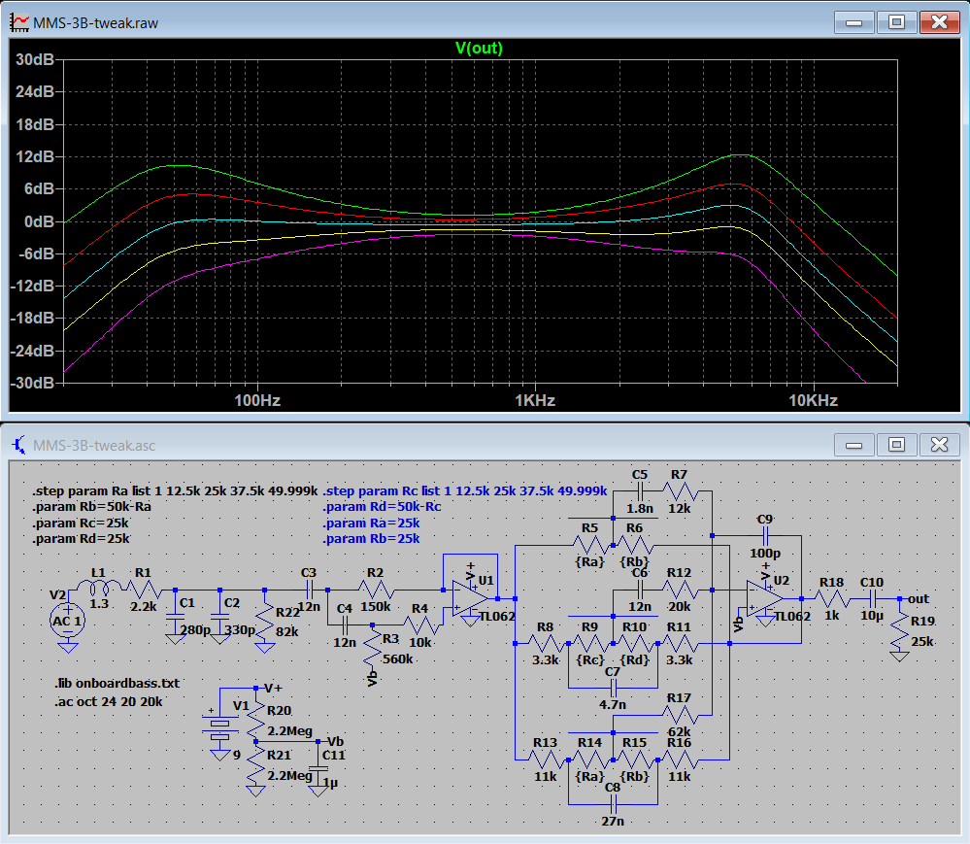970x844 pixels.
Task: Click the blue '.param Rb=25k' comment
Action: (371, 539)
